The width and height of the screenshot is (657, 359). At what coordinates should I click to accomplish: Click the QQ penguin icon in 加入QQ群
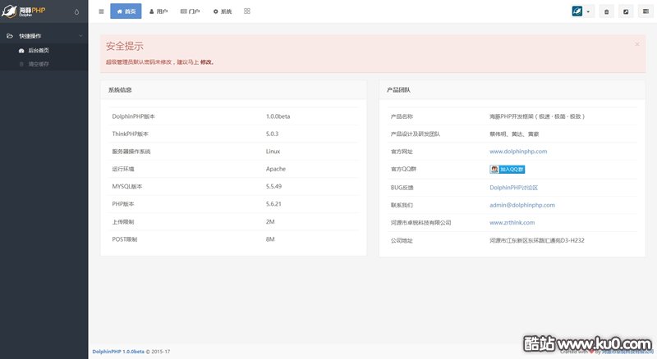pos(494,169)
